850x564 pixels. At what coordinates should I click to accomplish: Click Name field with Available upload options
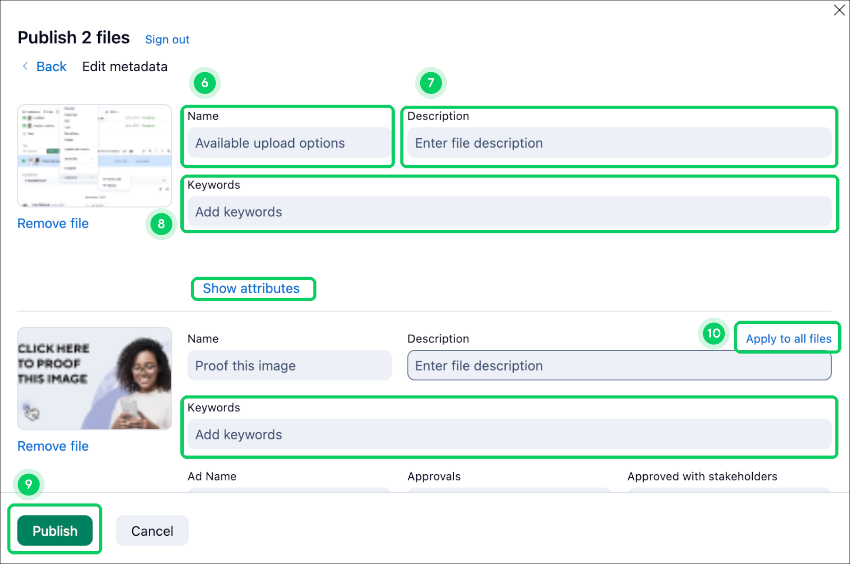289,143
